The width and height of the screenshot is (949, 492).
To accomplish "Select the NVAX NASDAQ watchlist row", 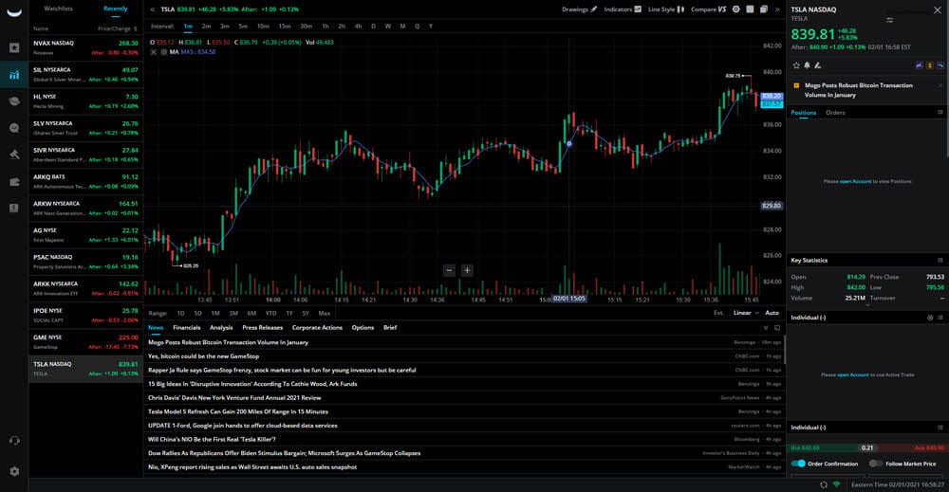I will pyautogui.click(x=86, y=47).
